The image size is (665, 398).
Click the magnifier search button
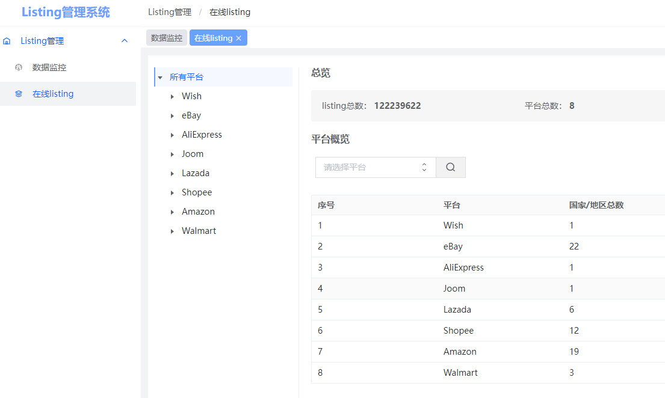click(x=450, y=167)
